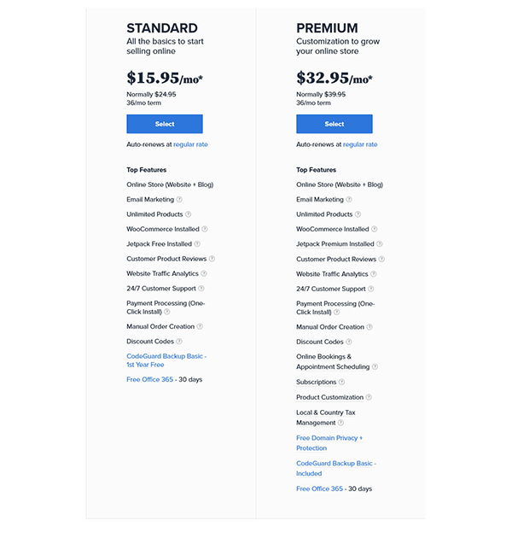Show info for Local & Country Tax Management

point(340,423)
